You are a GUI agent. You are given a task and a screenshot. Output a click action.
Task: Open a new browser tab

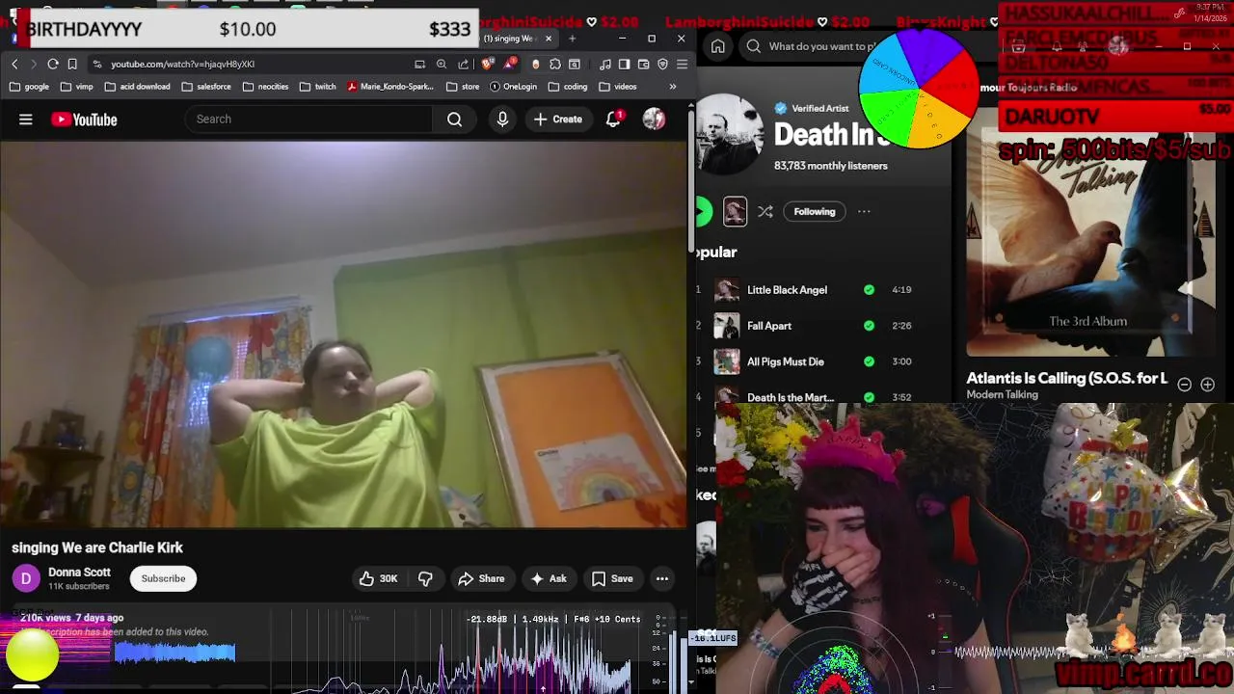(x=572, y=39)
